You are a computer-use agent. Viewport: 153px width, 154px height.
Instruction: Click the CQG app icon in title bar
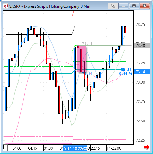(x=6, y=6)
